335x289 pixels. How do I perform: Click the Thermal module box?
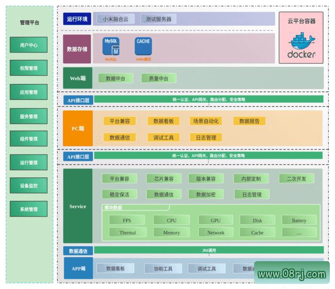pos(127,232)
